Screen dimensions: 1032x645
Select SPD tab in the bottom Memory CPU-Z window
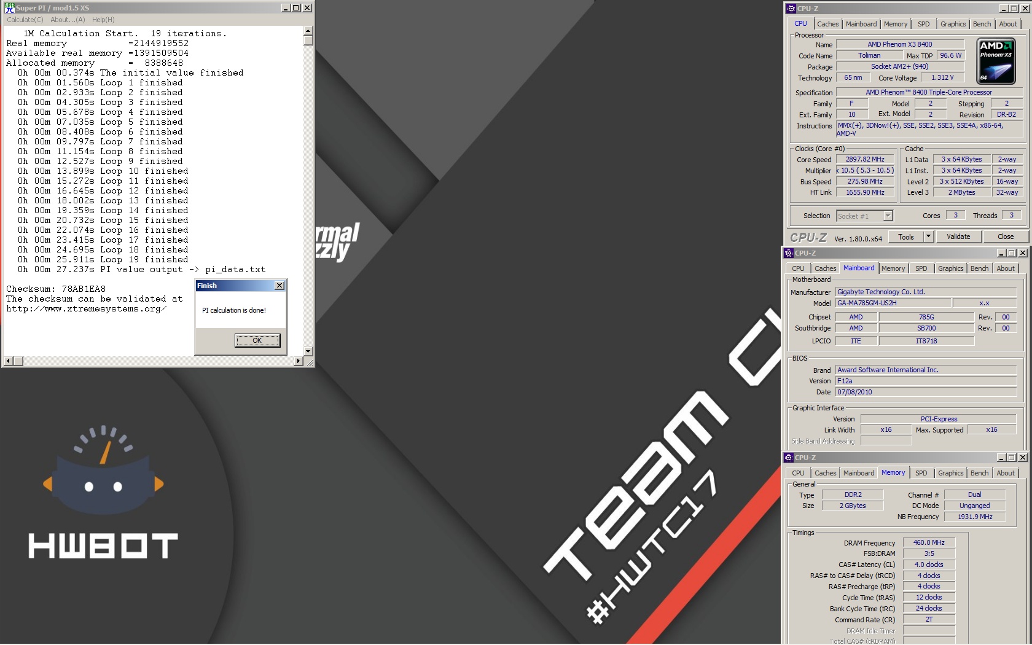(921, 473)
